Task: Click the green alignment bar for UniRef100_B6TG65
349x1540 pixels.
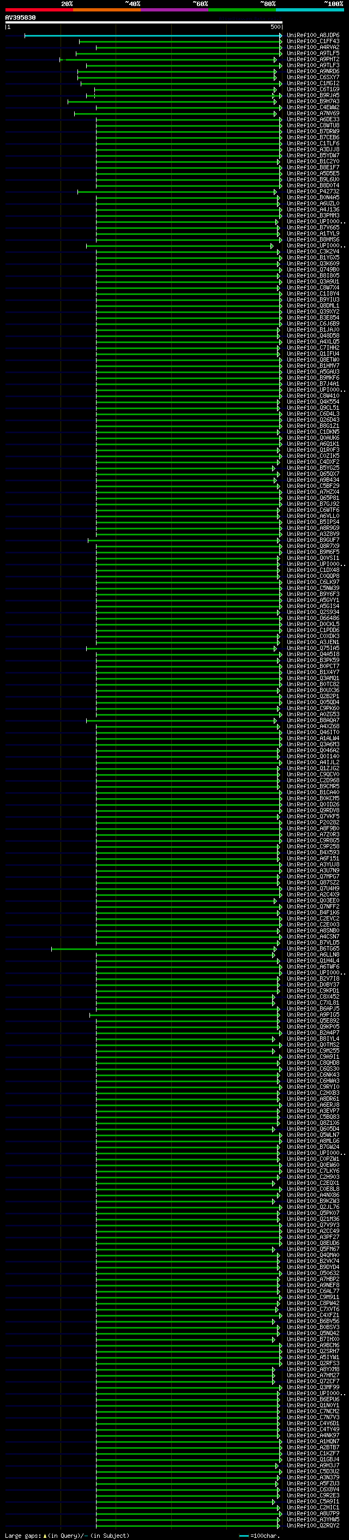Action: [x=164, y=949]
